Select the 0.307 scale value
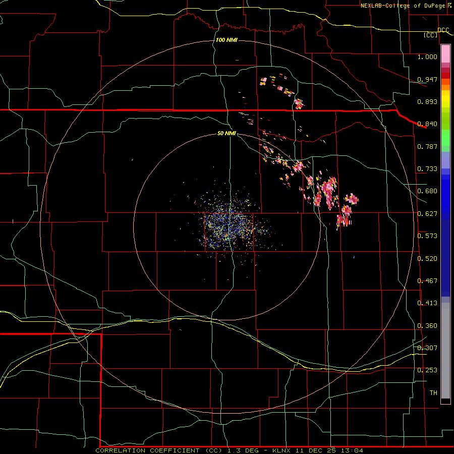 tap(427, 348)
